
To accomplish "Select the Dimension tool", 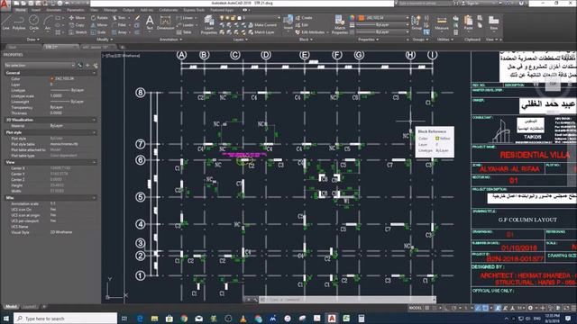I will (x=166, y=22).
